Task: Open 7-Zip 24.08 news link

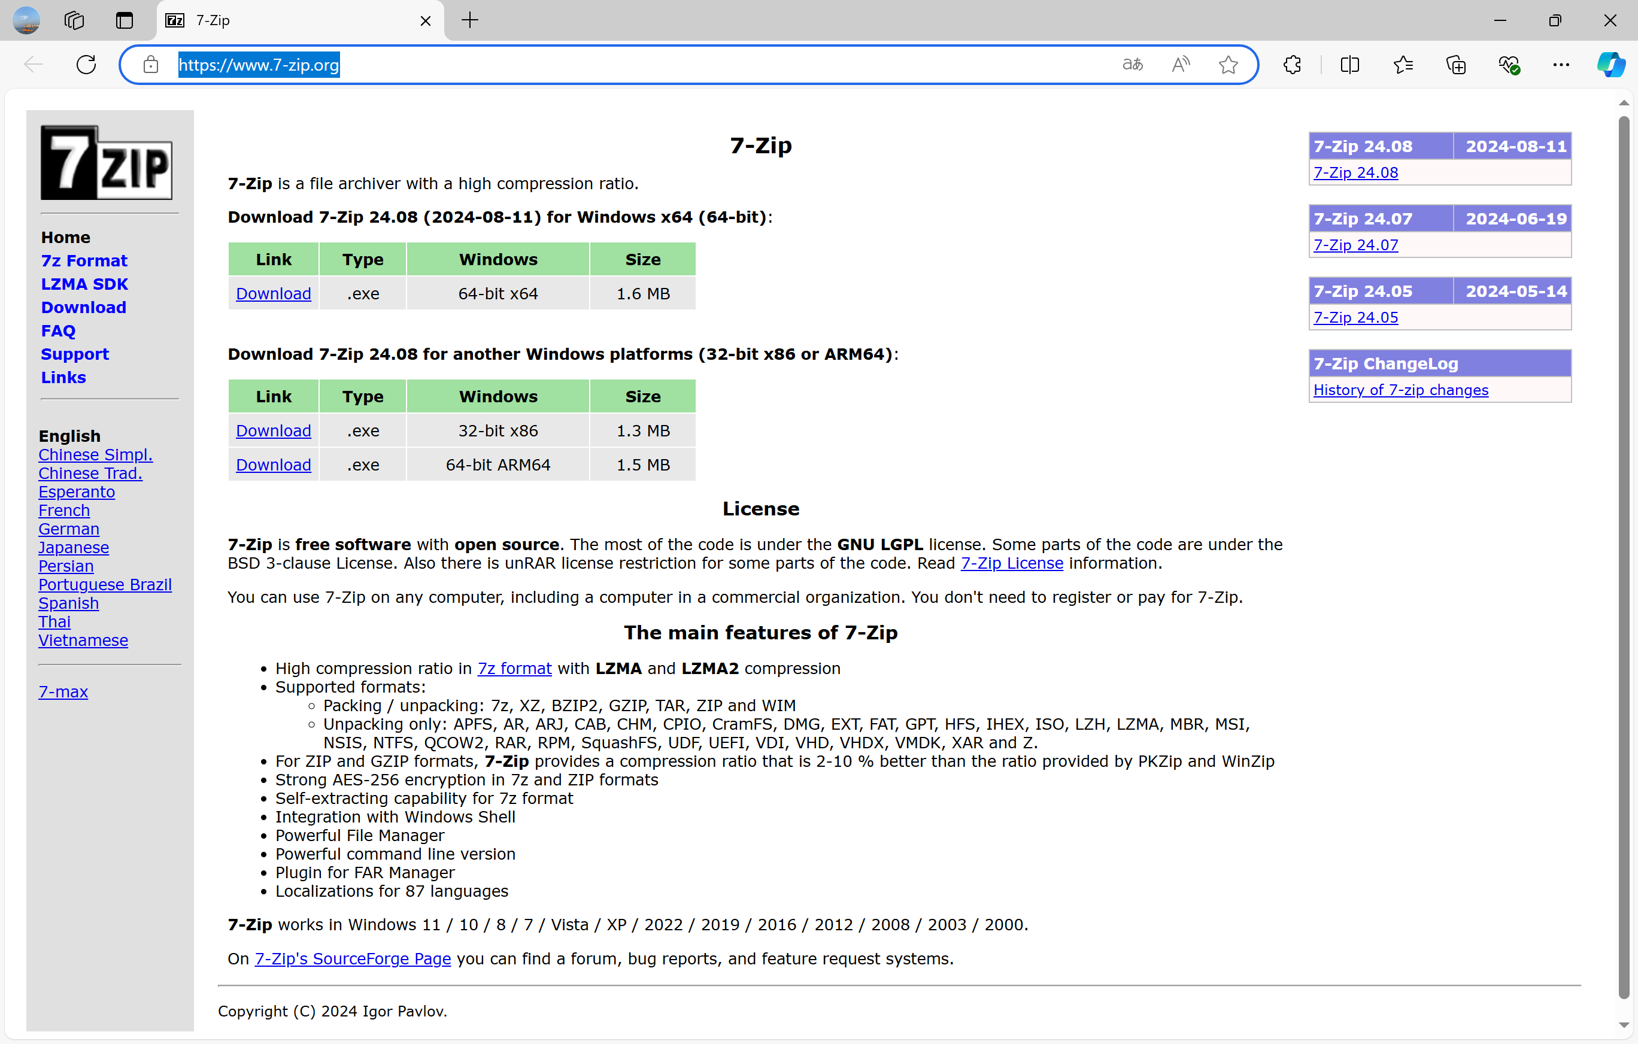Action: pos(1355,172)
